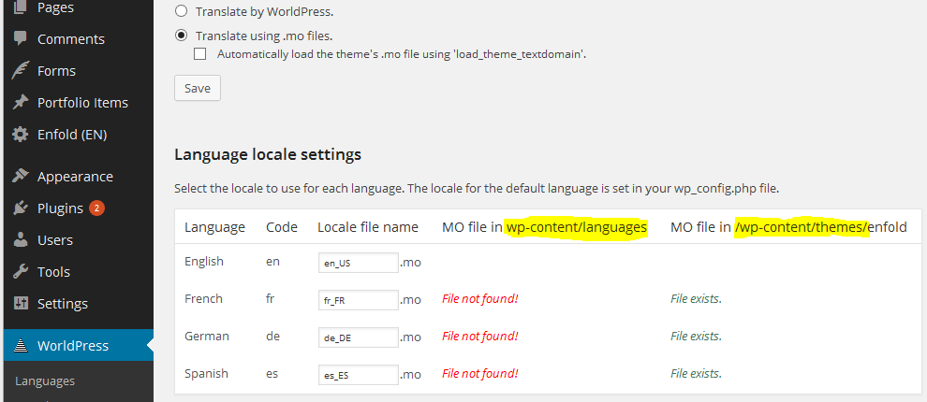Select the WorldPress menu item
Image resolution: width=927 pixels, height=402 pixels.
79,345
